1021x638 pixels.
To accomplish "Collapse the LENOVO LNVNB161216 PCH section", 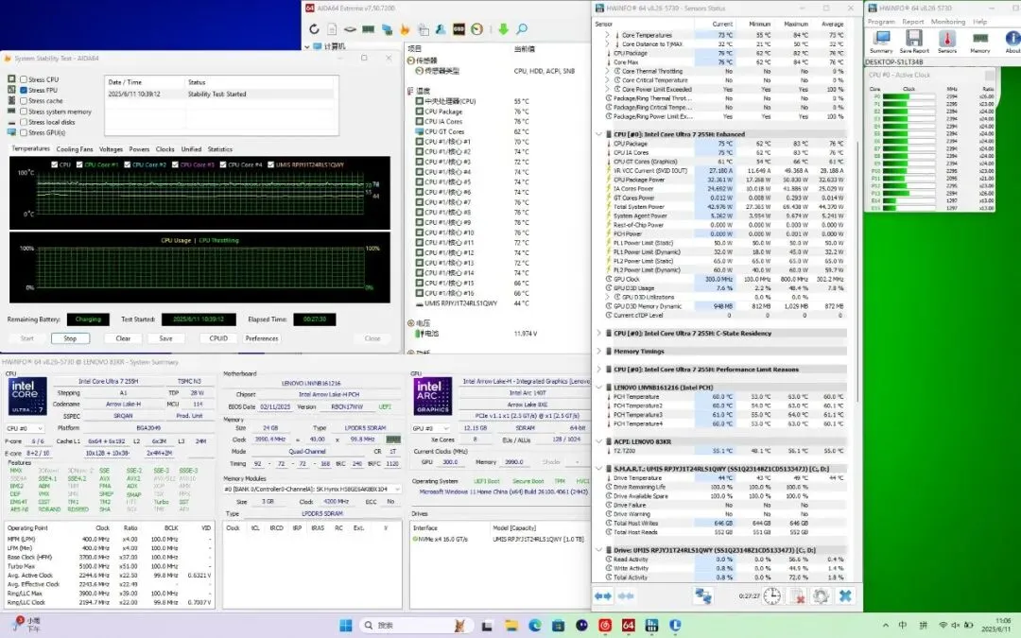I will pos(598,388).
